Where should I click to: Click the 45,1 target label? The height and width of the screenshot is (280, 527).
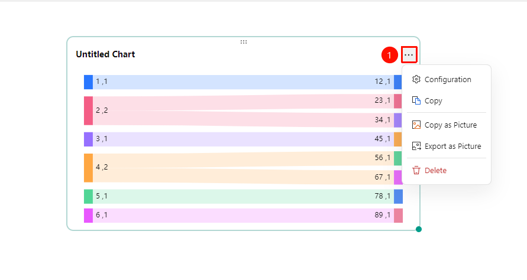point(383,138)
